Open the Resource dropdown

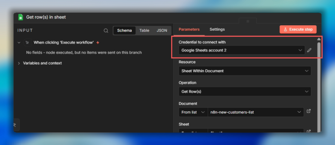point(245,71)
